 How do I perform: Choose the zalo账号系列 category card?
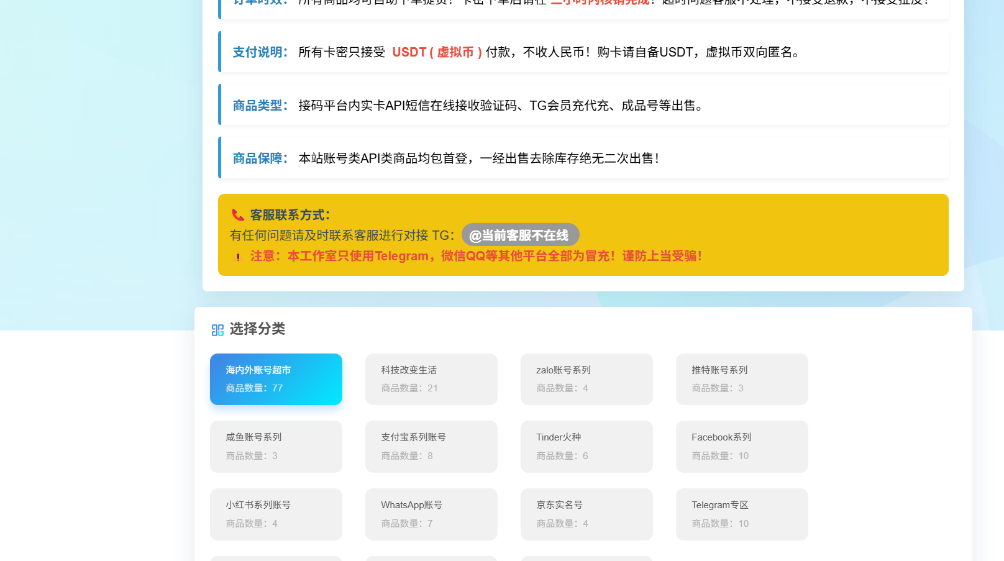[586, 379]
